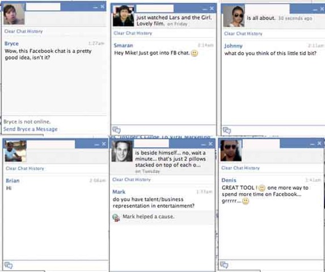Close Smaran's chat window
Screen dimensions: 325x272
(212, 8)
